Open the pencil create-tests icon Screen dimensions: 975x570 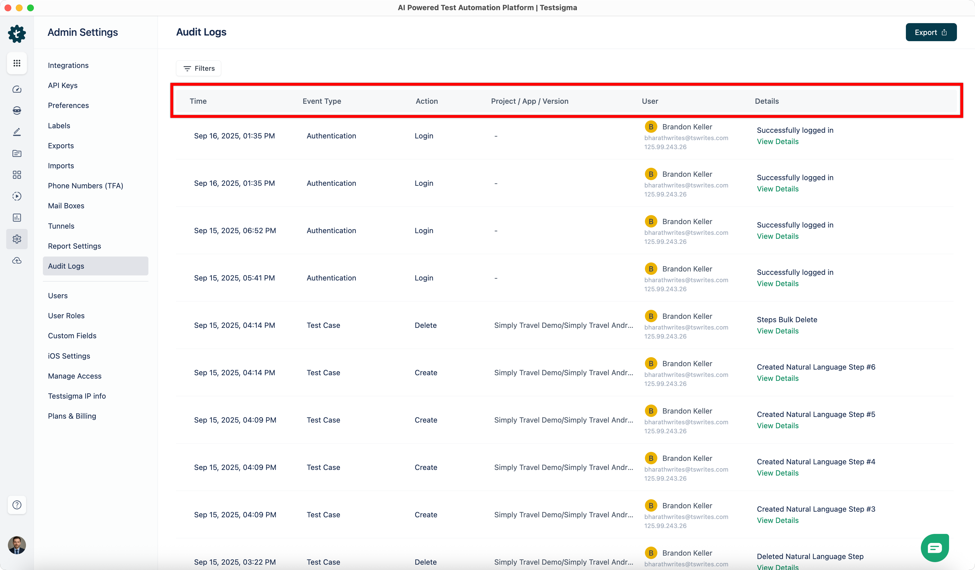tap(17, 132)
